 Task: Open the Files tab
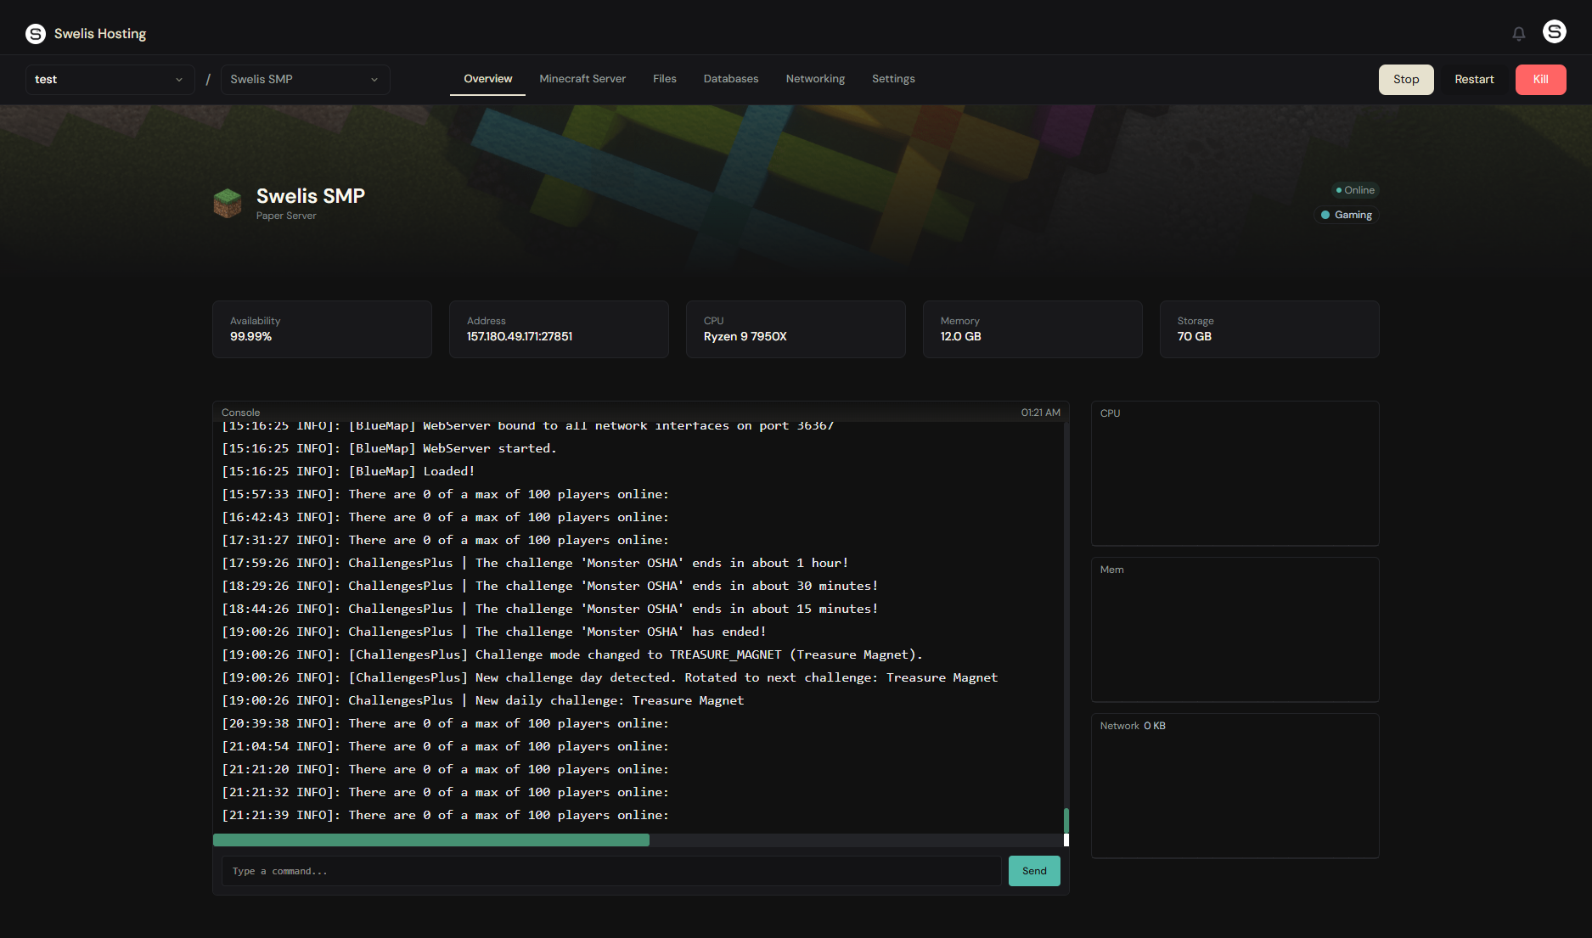pyautogui.click(x=664, y=79)
